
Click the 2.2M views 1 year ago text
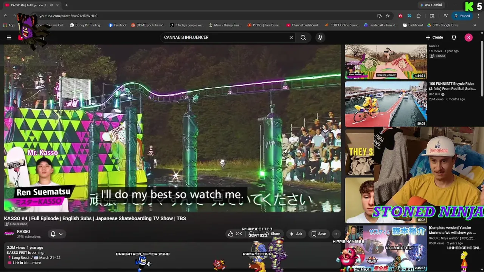(x=25, y=248)
